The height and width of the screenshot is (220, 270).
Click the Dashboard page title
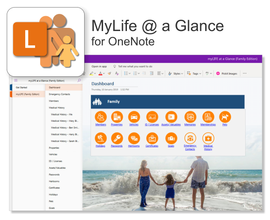(x=103, y=84)
